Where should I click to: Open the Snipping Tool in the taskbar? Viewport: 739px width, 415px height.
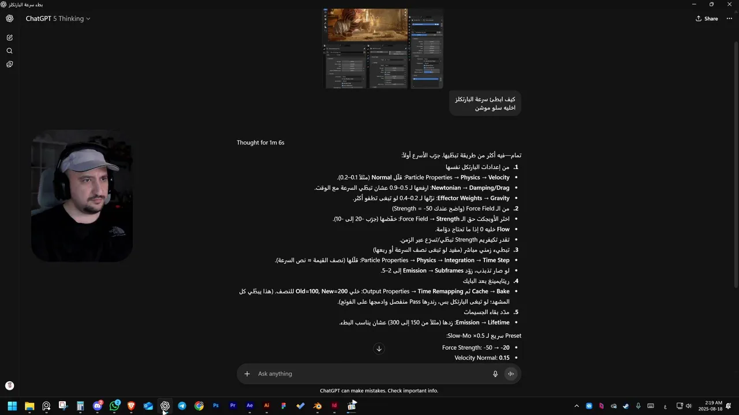[63, 406]
